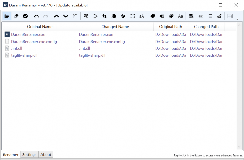Undo the last change
Screen dimensions: 244x160
click(36, 16)
